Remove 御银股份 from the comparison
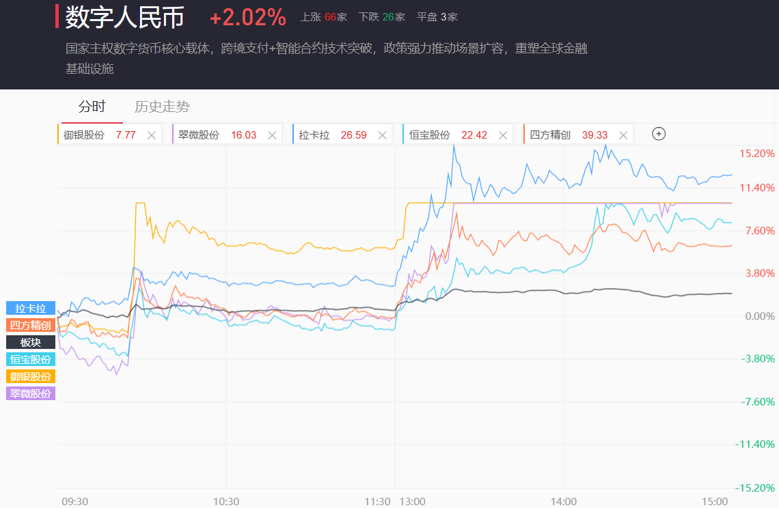779x508 pixels. pyautogui.click(x=152, y=135)
